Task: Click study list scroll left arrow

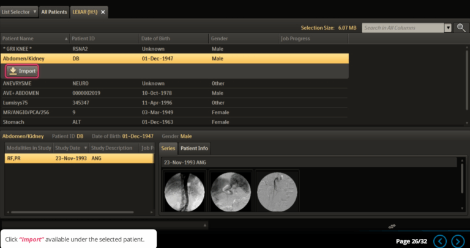Action: [x=8, y=212]
